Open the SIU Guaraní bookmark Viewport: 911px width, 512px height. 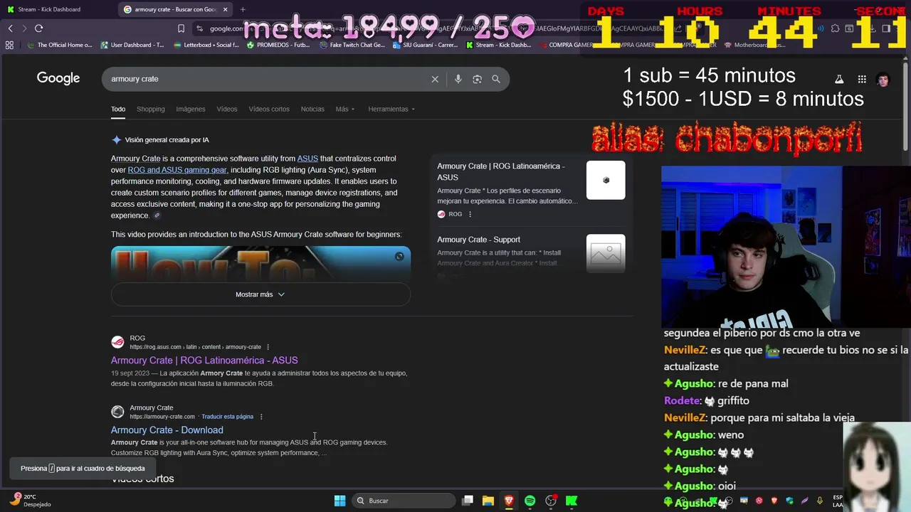(425, 45)
